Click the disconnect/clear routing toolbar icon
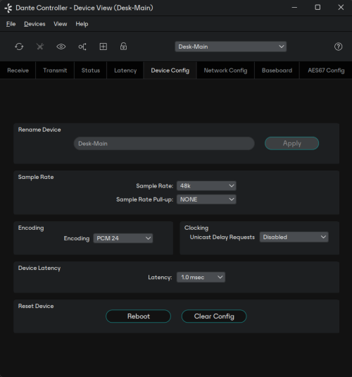This screenshot has height=377, width=352. click(x=40, y=47)
